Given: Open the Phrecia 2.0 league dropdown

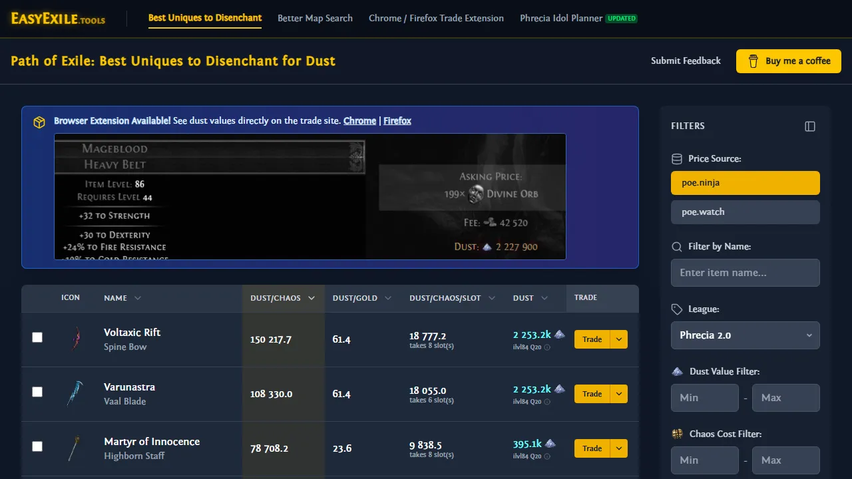Looking at the screenshot, I should 745,335.
